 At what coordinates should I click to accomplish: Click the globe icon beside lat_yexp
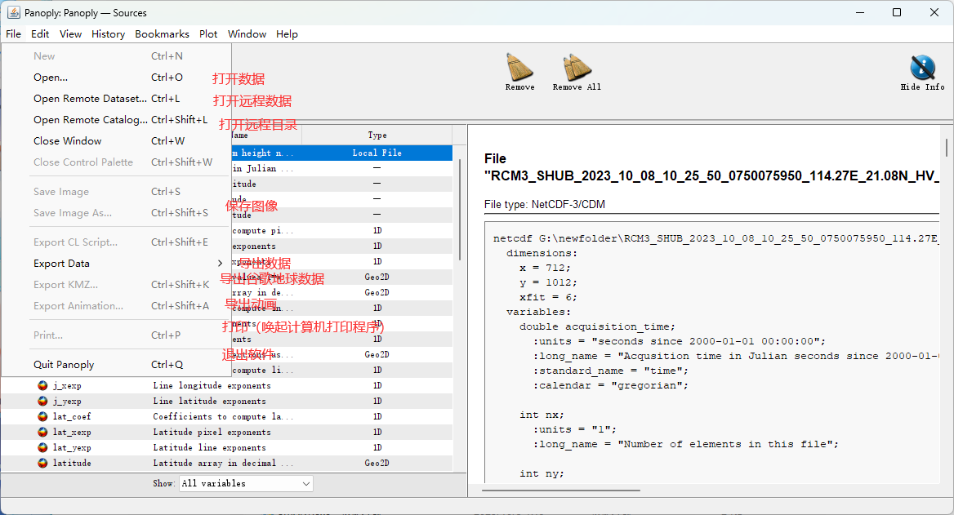click(42, 447)
